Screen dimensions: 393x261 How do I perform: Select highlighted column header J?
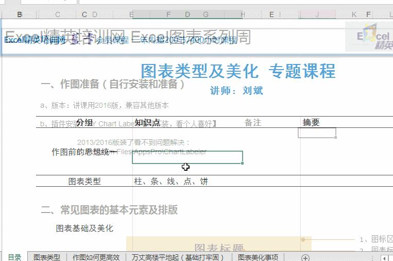[x=317, y=14]
